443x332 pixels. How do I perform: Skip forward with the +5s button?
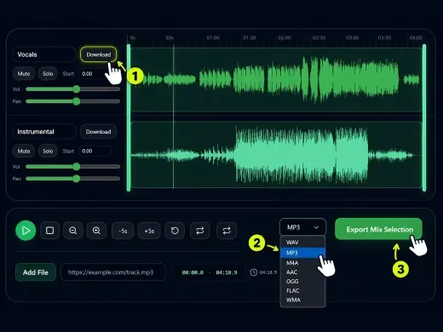click(x=149, y=231)
